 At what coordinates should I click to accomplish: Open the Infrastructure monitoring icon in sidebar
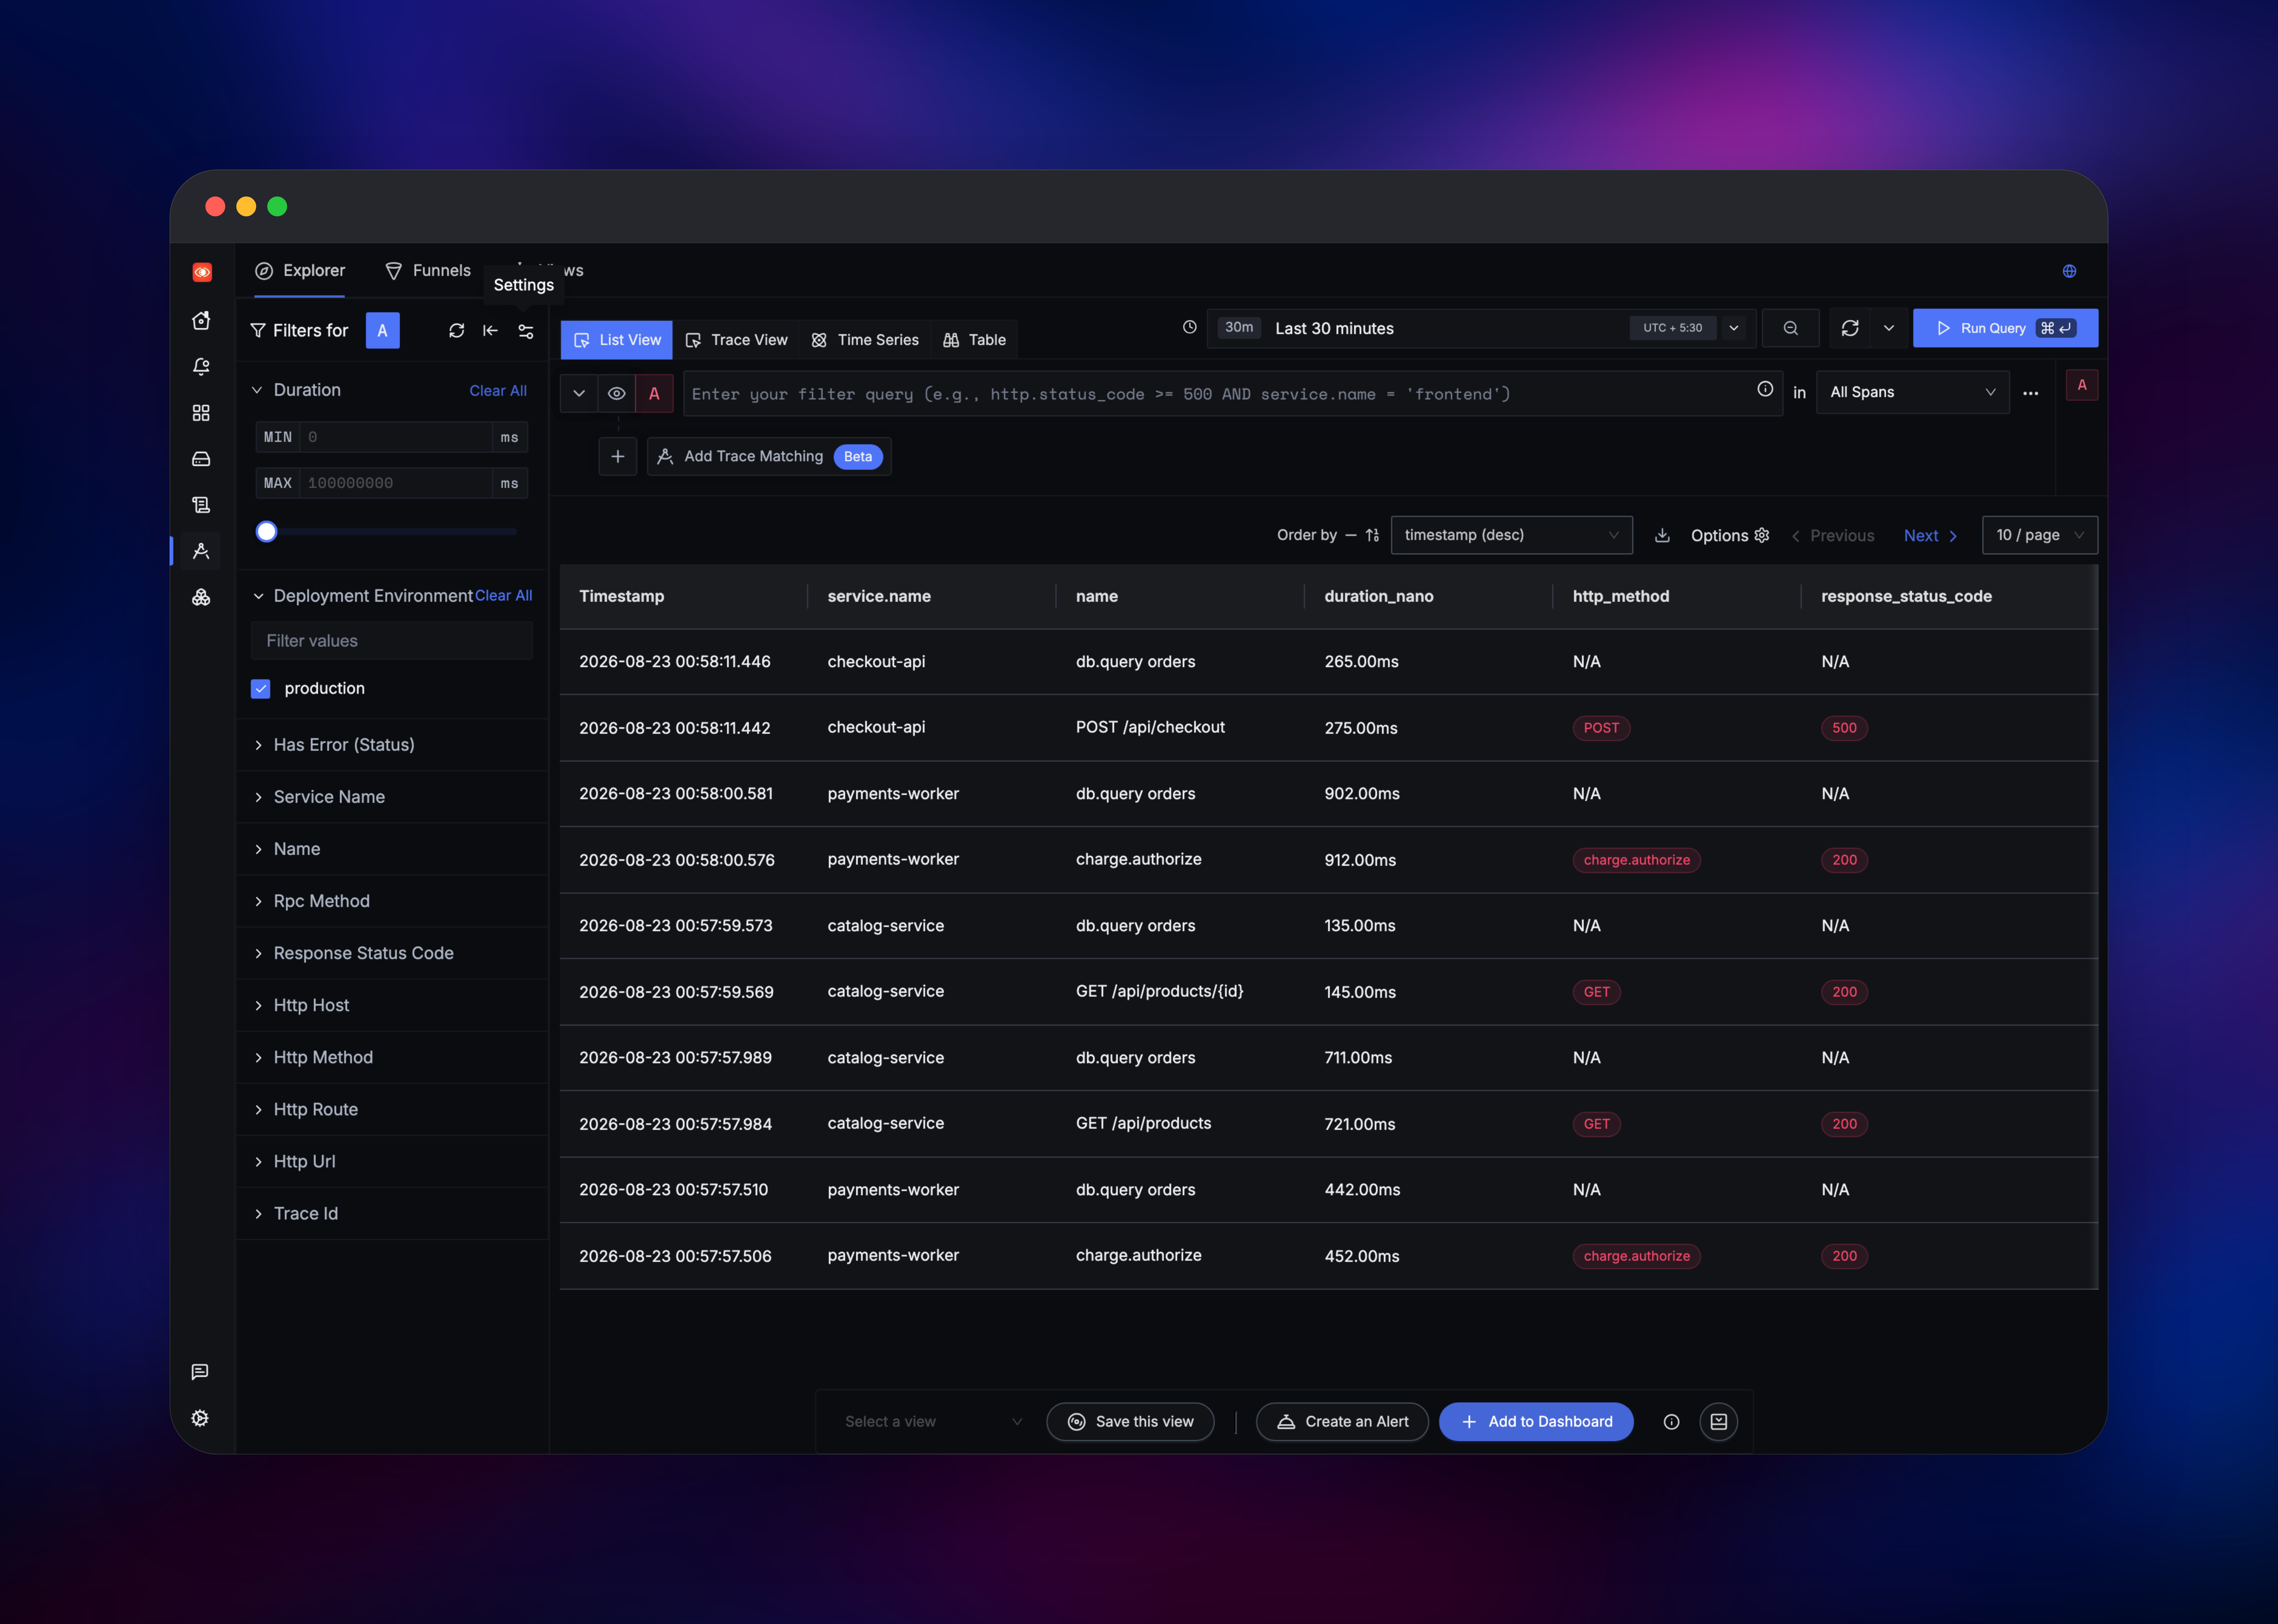(201, 597)
